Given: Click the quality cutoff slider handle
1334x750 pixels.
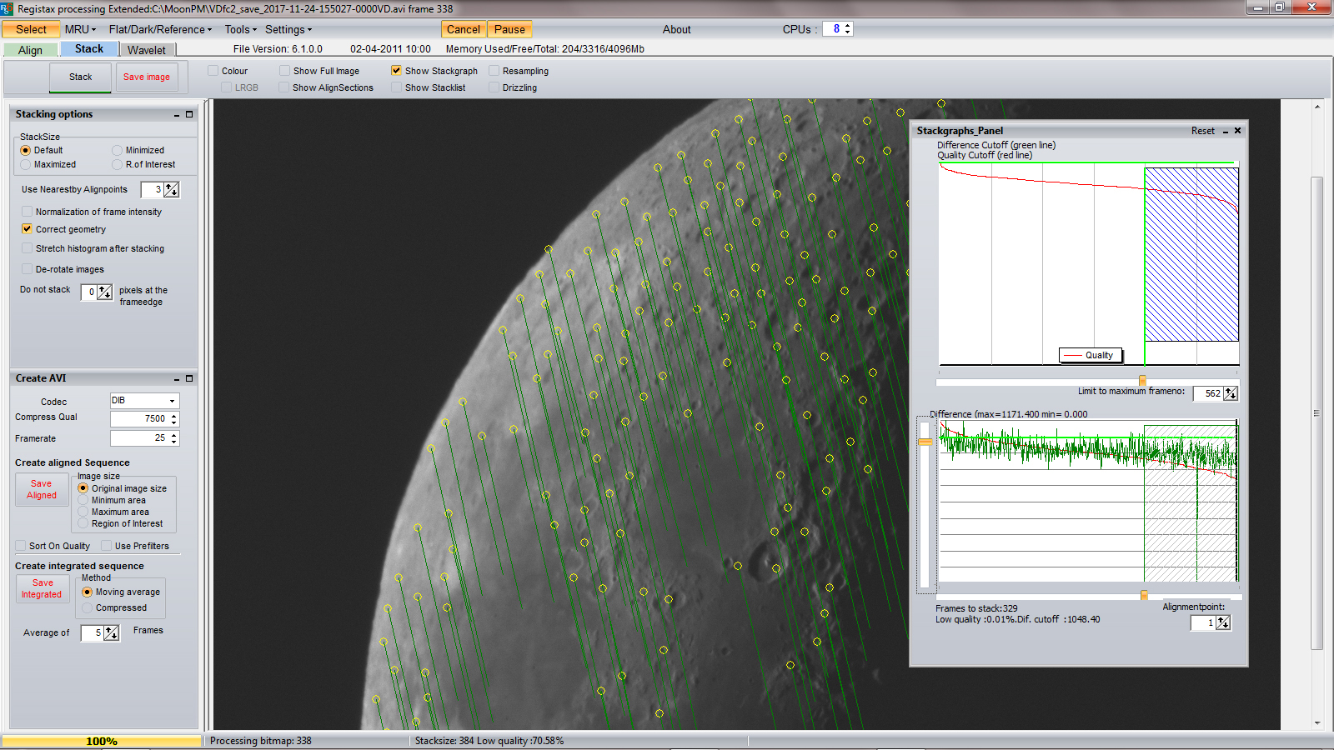Looking at the screenshot, I should pos(1142,380).
